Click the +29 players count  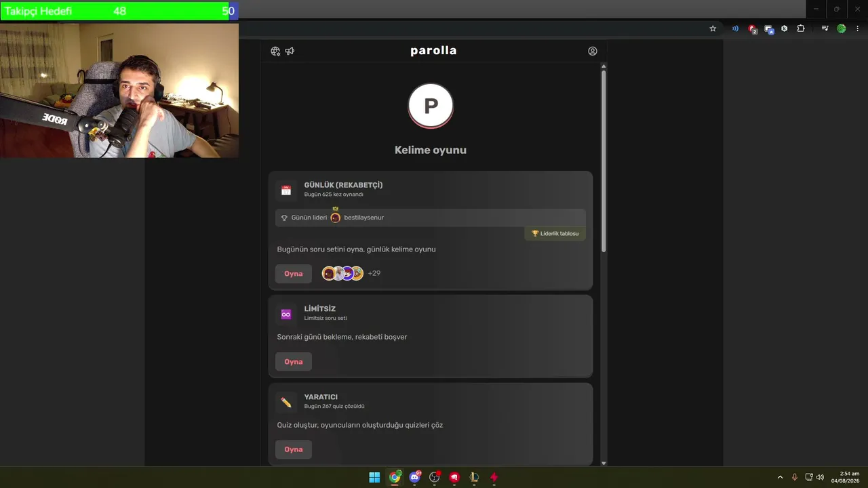[x=374, y=273]
